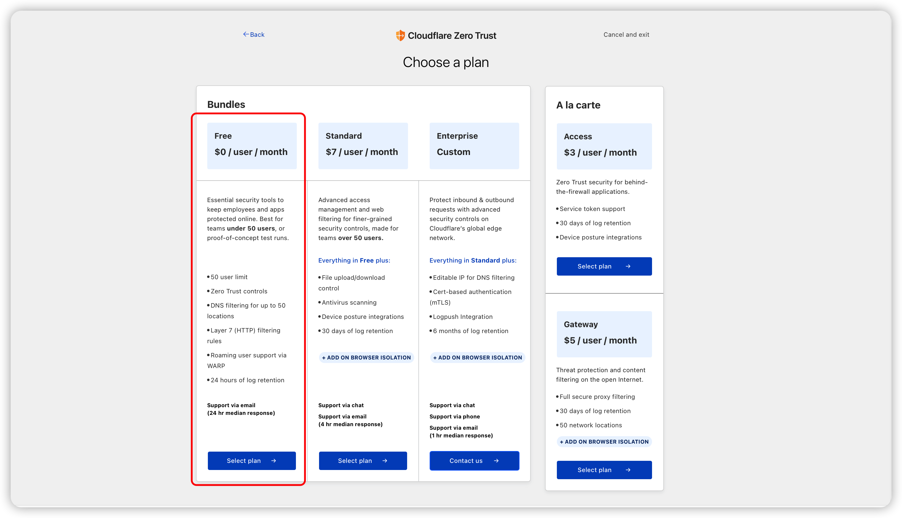The height and width of the screenshot is (518, 902).
Task: Click the Back arrow icon
Action: (246, 34)
